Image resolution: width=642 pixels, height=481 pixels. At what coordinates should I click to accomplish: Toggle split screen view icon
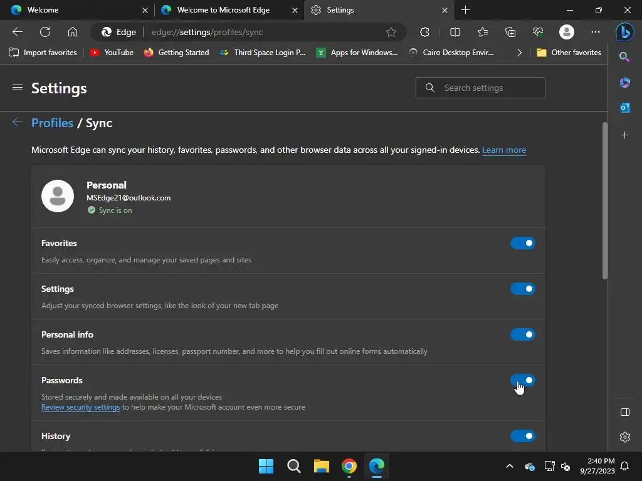click(455, 32)
